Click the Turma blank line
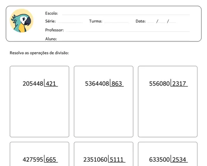207x166 pixels. (116, 22)
